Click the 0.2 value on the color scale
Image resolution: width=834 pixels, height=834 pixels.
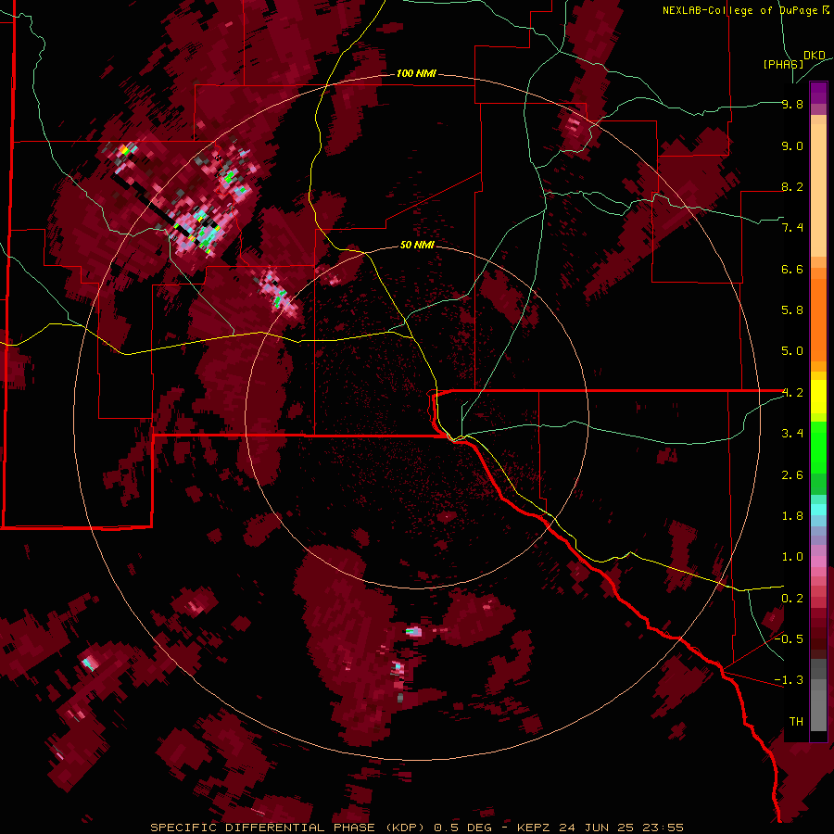[x=792, y=599]
